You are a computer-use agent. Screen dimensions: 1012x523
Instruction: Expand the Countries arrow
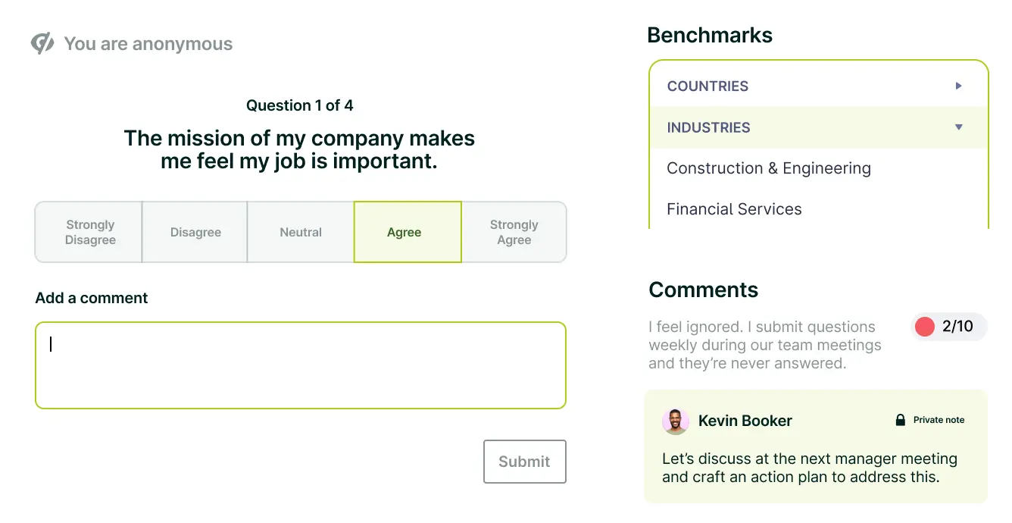[958, 86]
